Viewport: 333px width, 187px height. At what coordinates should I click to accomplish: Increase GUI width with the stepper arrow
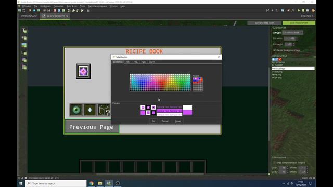[297, 38]
